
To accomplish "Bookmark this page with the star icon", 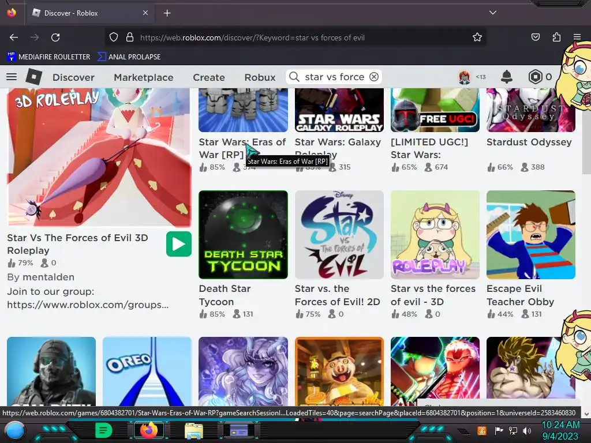I will (477, 37).
